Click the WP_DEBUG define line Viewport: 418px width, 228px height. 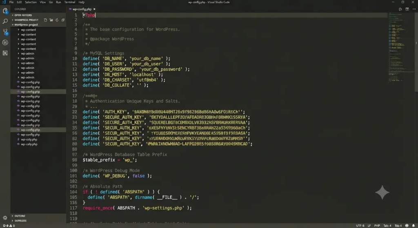click(117, 176)
